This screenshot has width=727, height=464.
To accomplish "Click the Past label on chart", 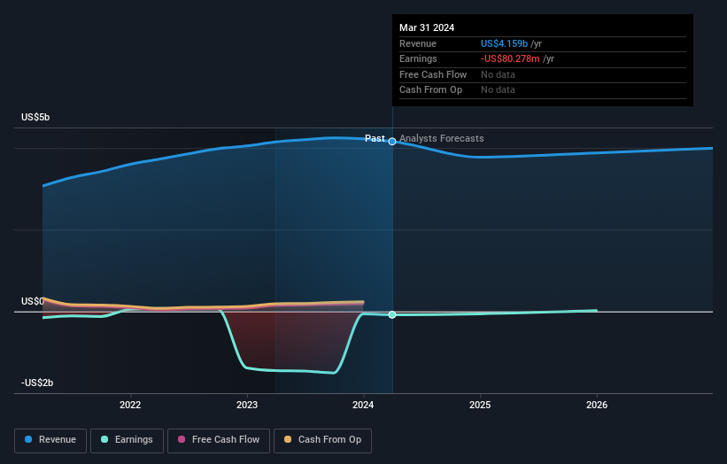I will 375,139.
